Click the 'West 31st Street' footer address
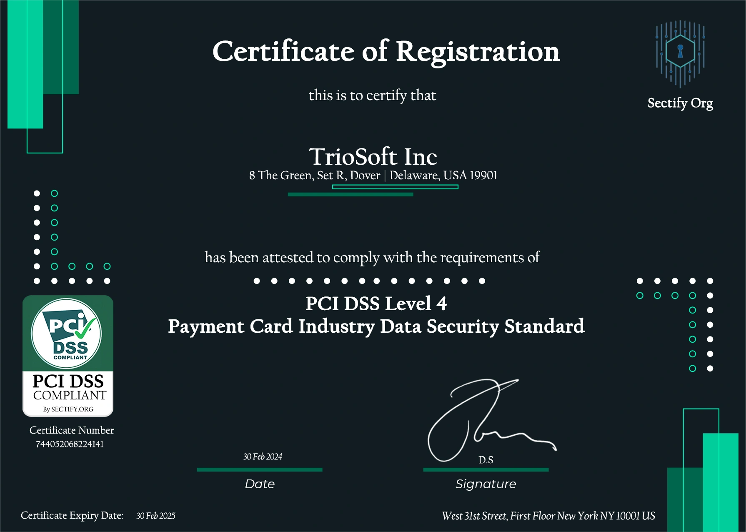 [x=548, y=516]
